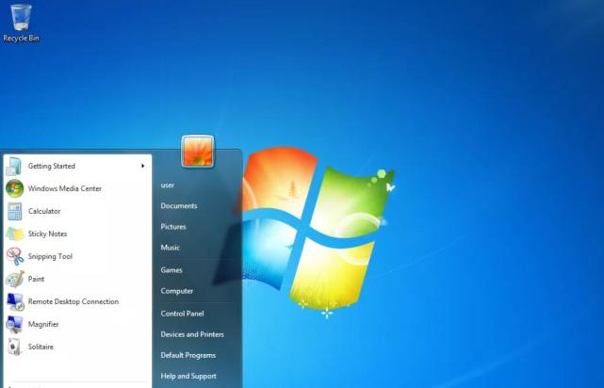Open Sticky Notes label
This screenshot has height=388, width=604.
point(47,234)
